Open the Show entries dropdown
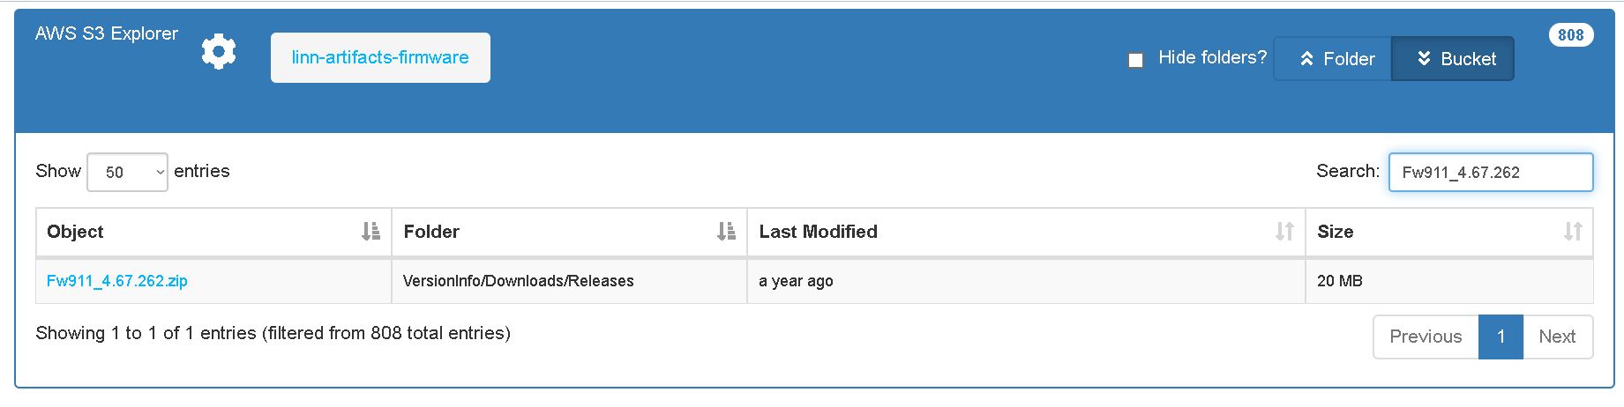 127,172
